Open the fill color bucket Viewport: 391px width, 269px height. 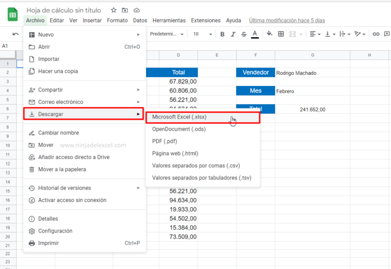(269, 34)
